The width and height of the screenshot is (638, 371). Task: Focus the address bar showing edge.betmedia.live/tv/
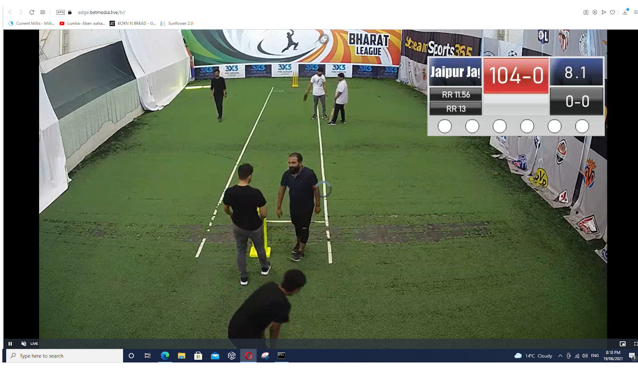coord(102,12)
